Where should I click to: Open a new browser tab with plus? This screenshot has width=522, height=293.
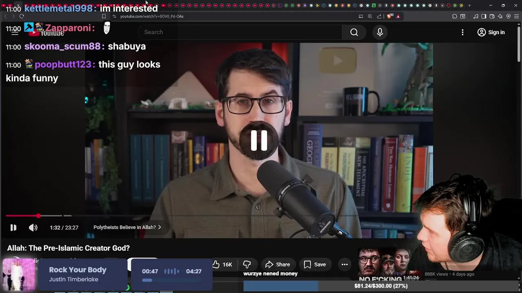point(469,5)
